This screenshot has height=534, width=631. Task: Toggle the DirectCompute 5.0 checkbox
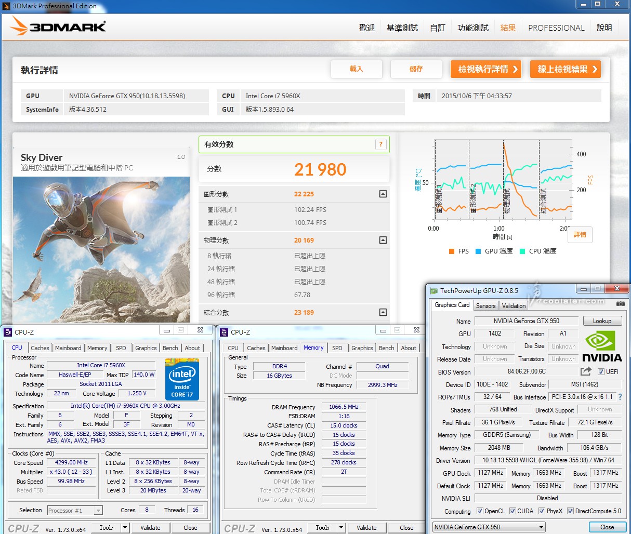tap(570, 511)
